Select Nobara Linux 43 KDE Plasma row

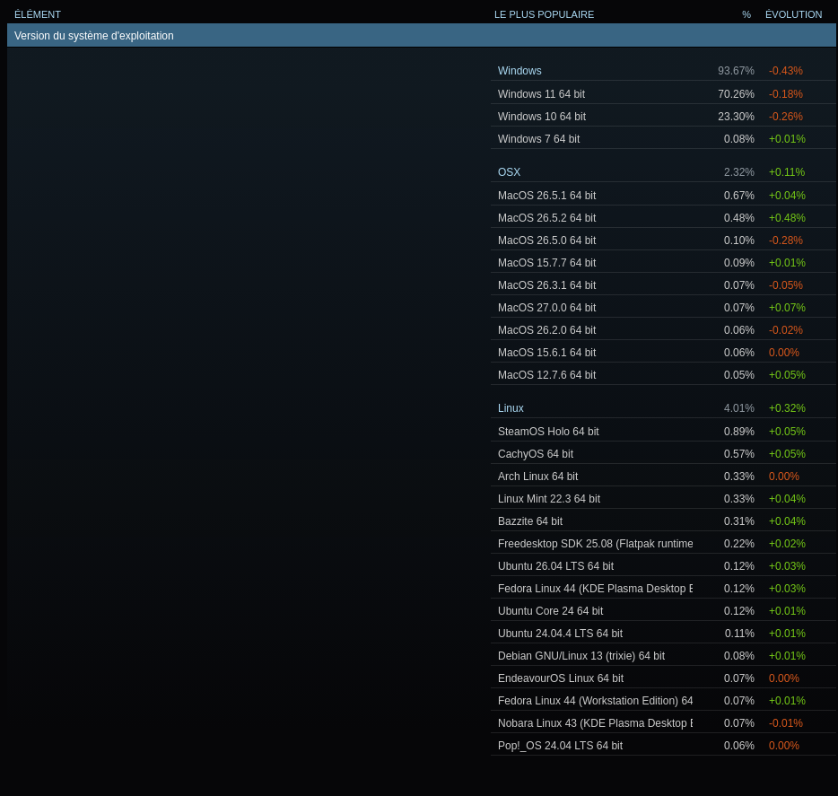click(663, 722)
